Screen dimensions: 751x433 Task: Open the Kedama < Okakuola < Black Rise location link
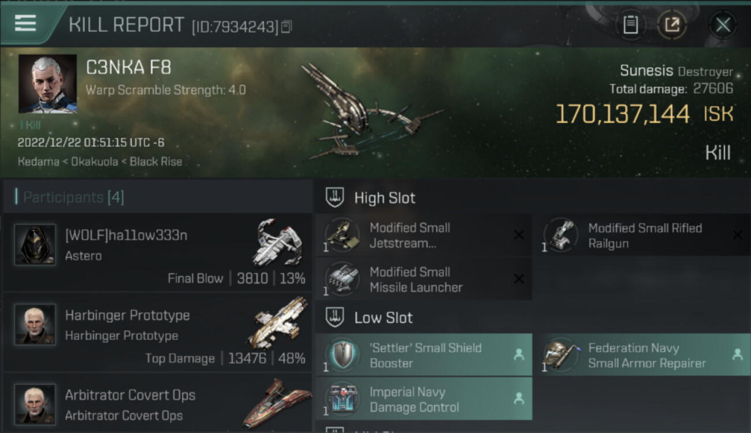coord(99,162)
